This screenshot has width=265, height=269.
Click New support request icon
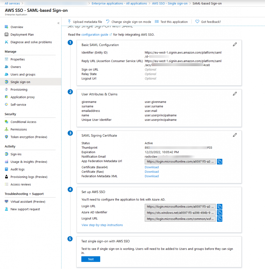[x=7, y=209]
